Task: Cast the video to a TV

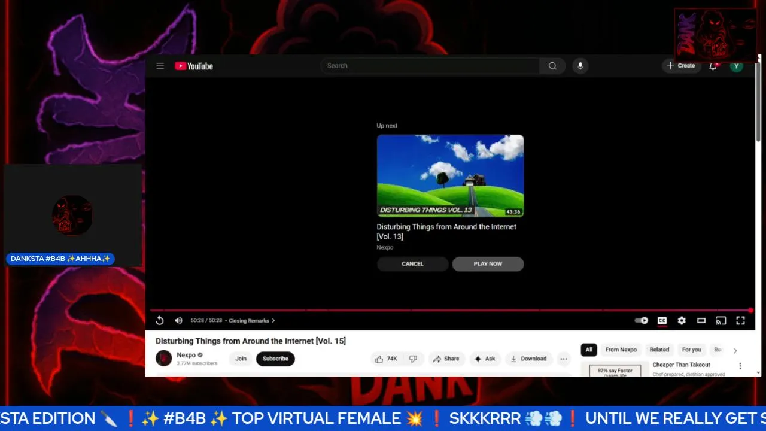Action: point(721,321)
